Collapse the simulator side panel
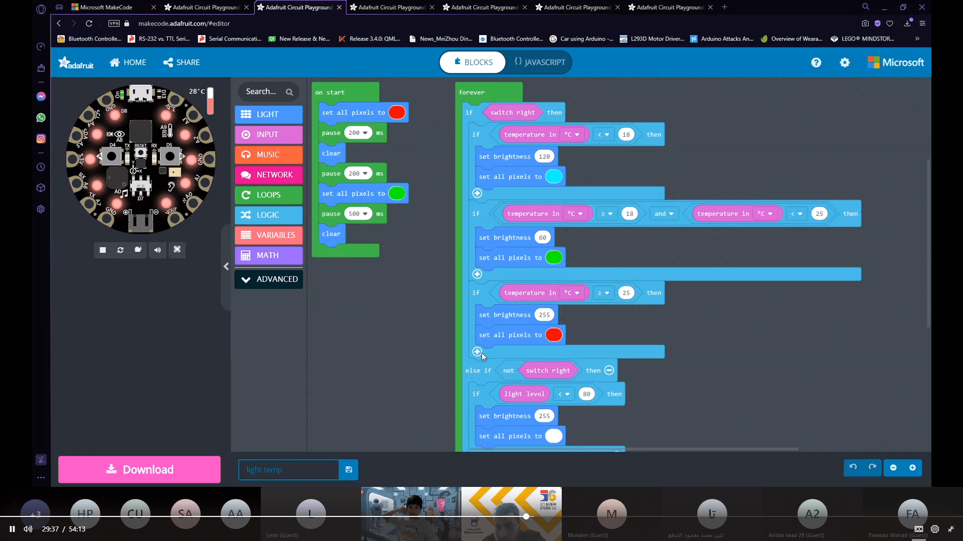963x541 pixels. click(226, 266)
